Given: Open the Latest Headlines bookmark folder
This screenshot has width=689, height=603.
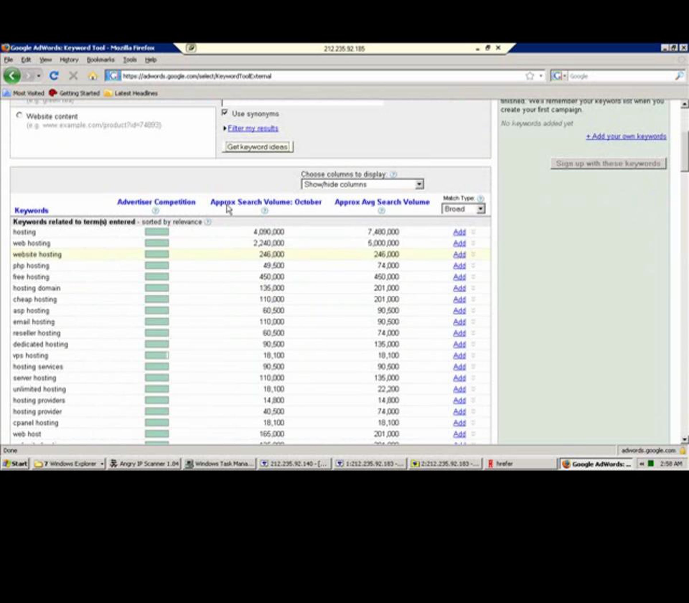Looking at the screenshot, I should pos(131,93).
